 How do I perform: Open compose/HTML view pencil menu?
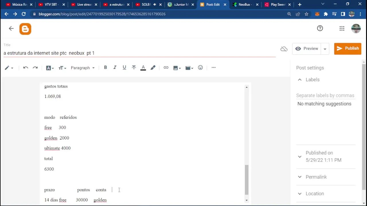9,68
